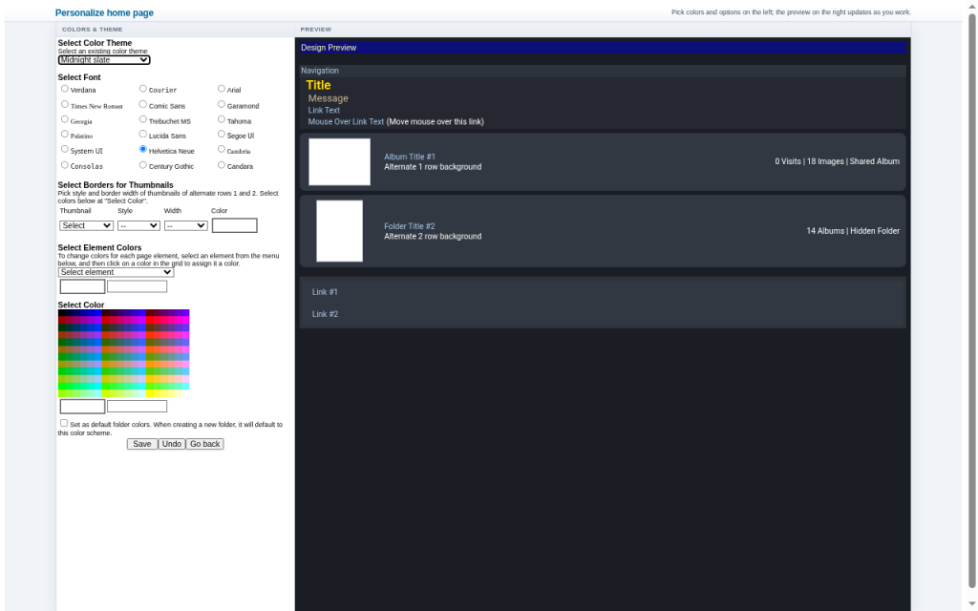
Task: Pick the Arial font radio button
Action: pyautogui.click(x=222, y=89)
